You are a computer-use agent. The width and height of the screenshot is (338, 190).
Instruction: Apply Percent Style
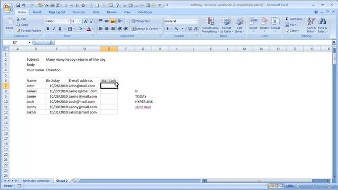coord(176,28)
